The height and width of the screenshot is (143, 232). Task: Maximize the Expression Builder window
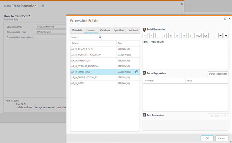pyautogui.click(x=225, y=18)
